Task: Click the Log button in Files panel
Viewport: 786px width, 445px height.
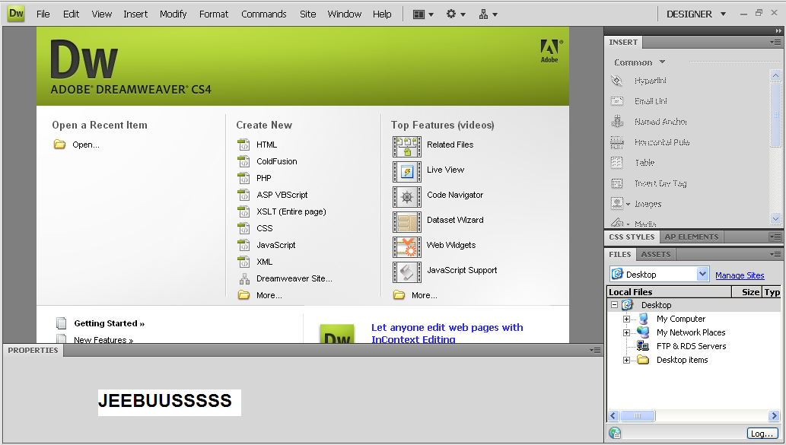Action: click(762, 432)
